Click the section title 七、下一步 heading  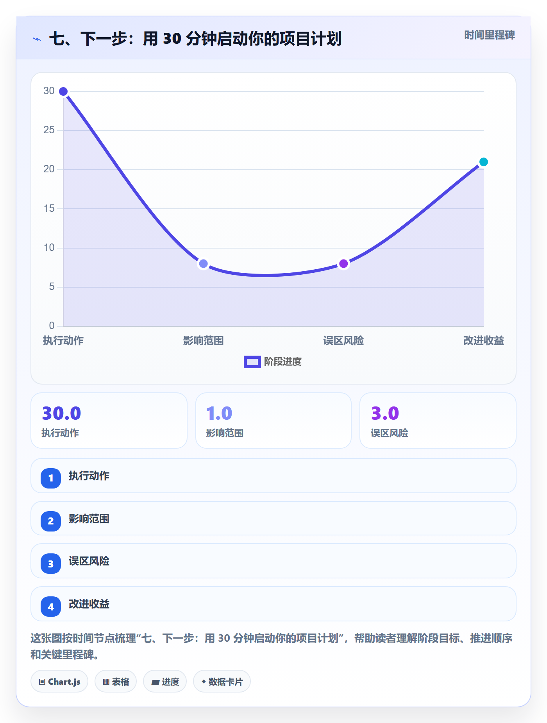click(x=195, y=39)
